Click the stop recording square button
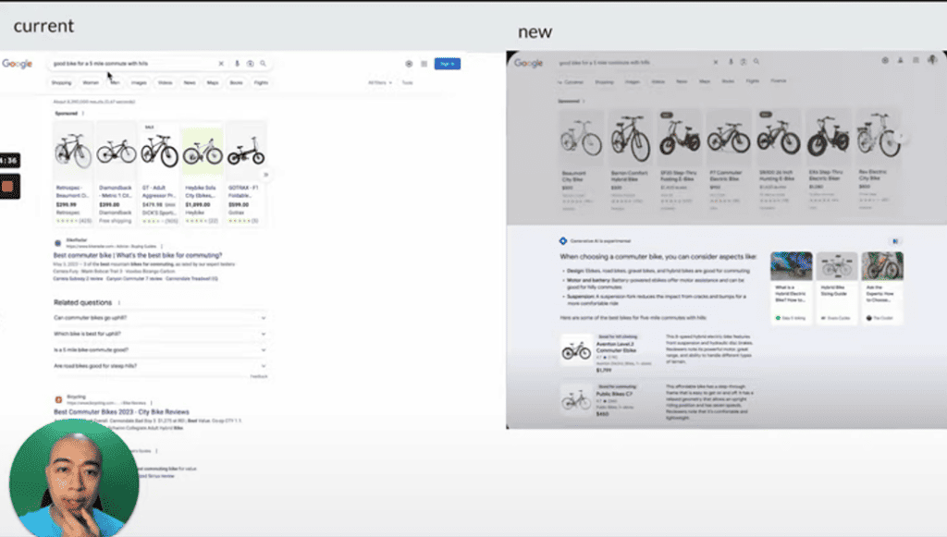947x537 pixels. click(9, 187)
